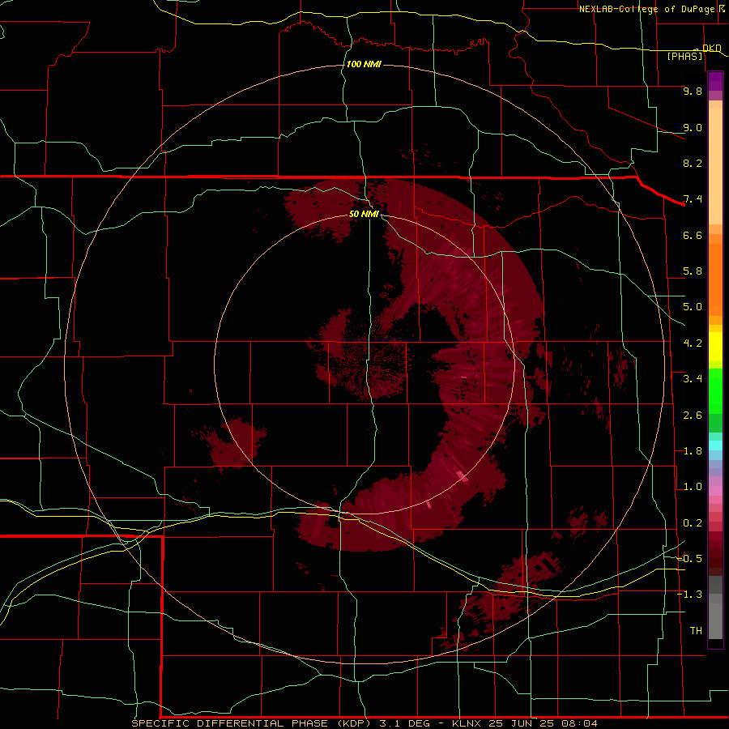Click the '[PHAS]' legend unit label

point(684,56)
